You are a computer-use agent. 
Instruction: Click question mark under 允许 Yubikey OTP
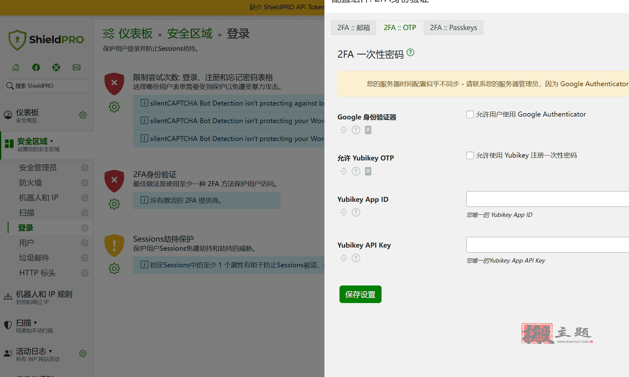click(x=356, y=171)
